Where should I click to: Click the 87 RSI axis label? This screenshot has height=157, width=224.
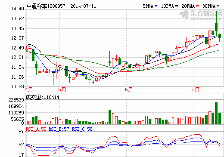tap(21, 132)
